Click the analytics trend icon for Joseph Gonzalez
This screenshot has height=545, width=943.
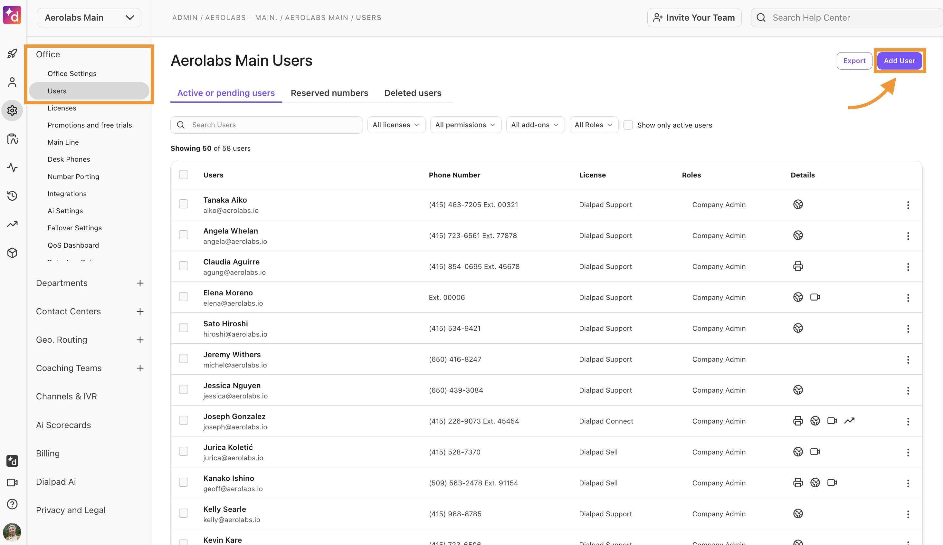point(849,421)
